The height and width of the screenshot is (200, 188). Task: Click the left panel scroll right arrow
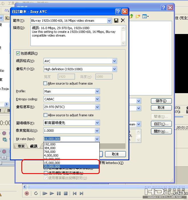(x=6, y=104)
